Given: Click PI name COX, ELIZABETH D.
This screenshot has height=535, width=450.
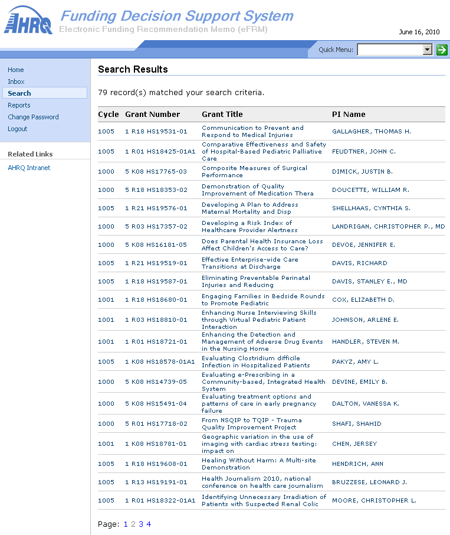Looking at the screenshot, I should pos(363,300).
